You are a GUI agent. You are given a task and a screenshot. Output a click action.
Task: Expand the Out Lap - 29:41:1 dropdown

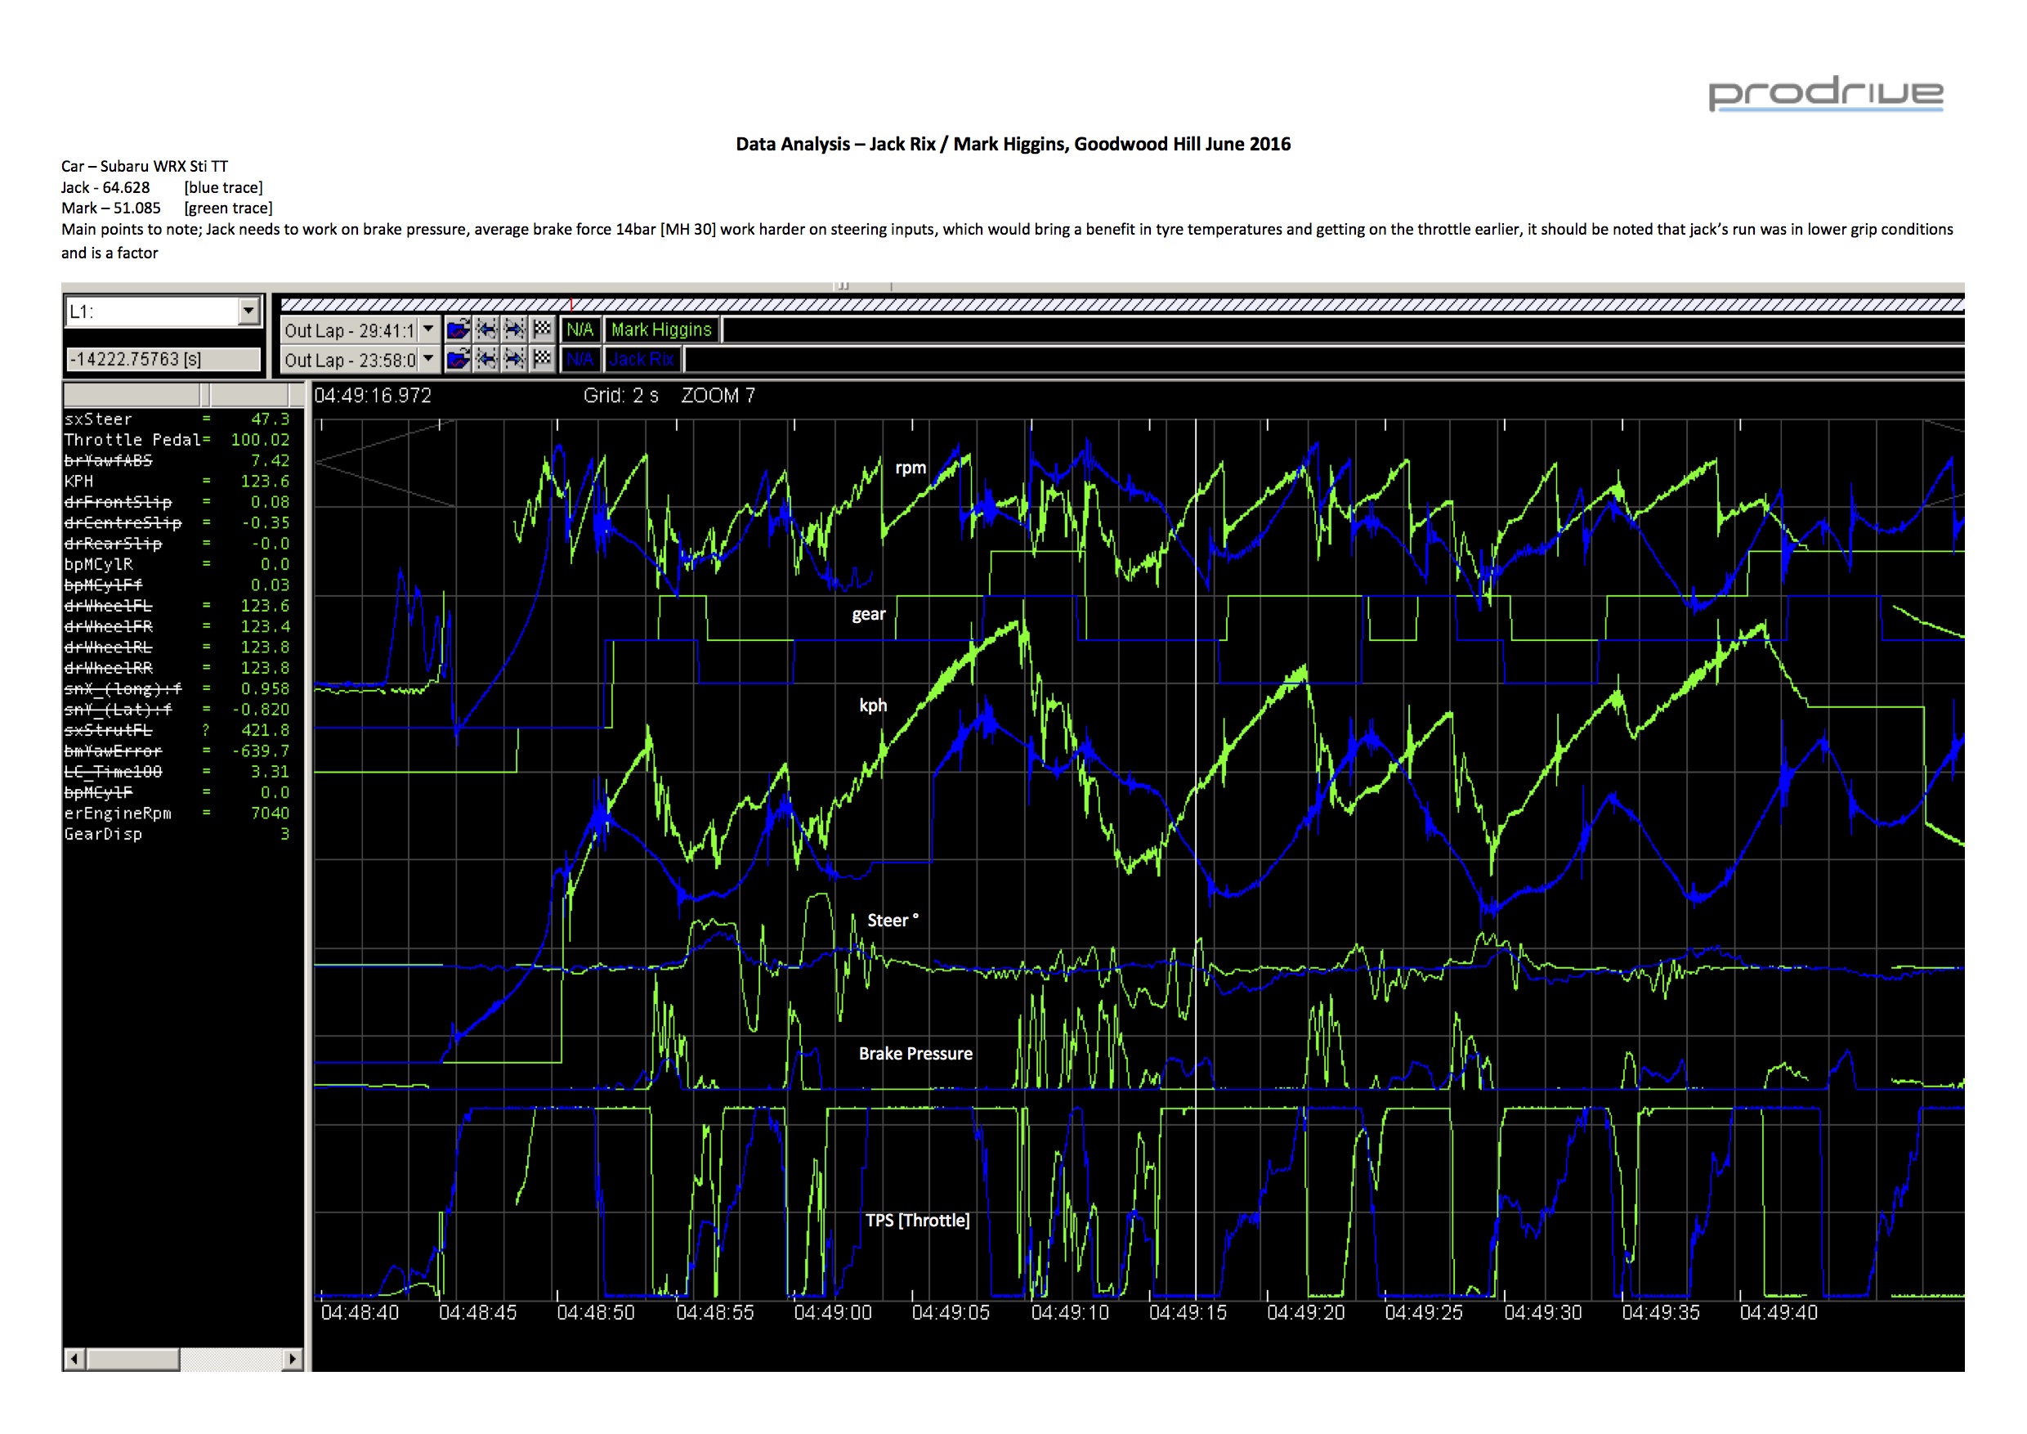click(x=428, y=330)
